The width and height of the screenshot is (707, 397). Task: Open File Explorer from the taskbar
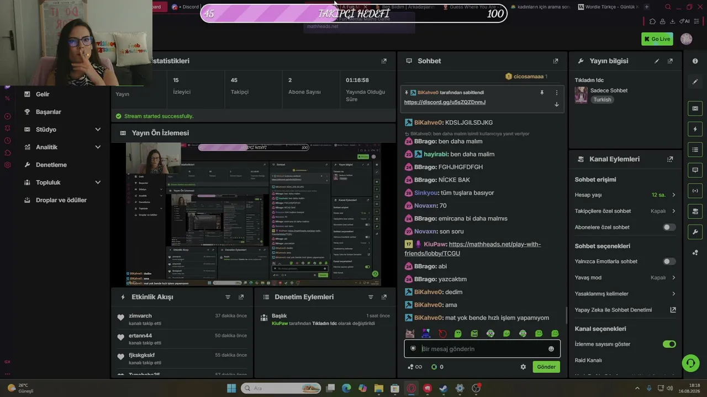click(378, 388)
